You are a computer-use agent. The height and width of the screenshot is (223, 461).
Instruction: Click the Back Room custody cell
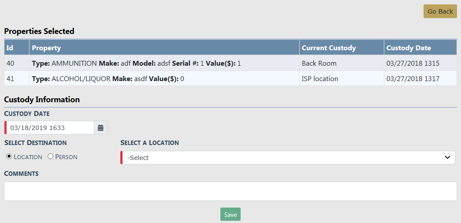pyautogui.click(x=319, y=63)
